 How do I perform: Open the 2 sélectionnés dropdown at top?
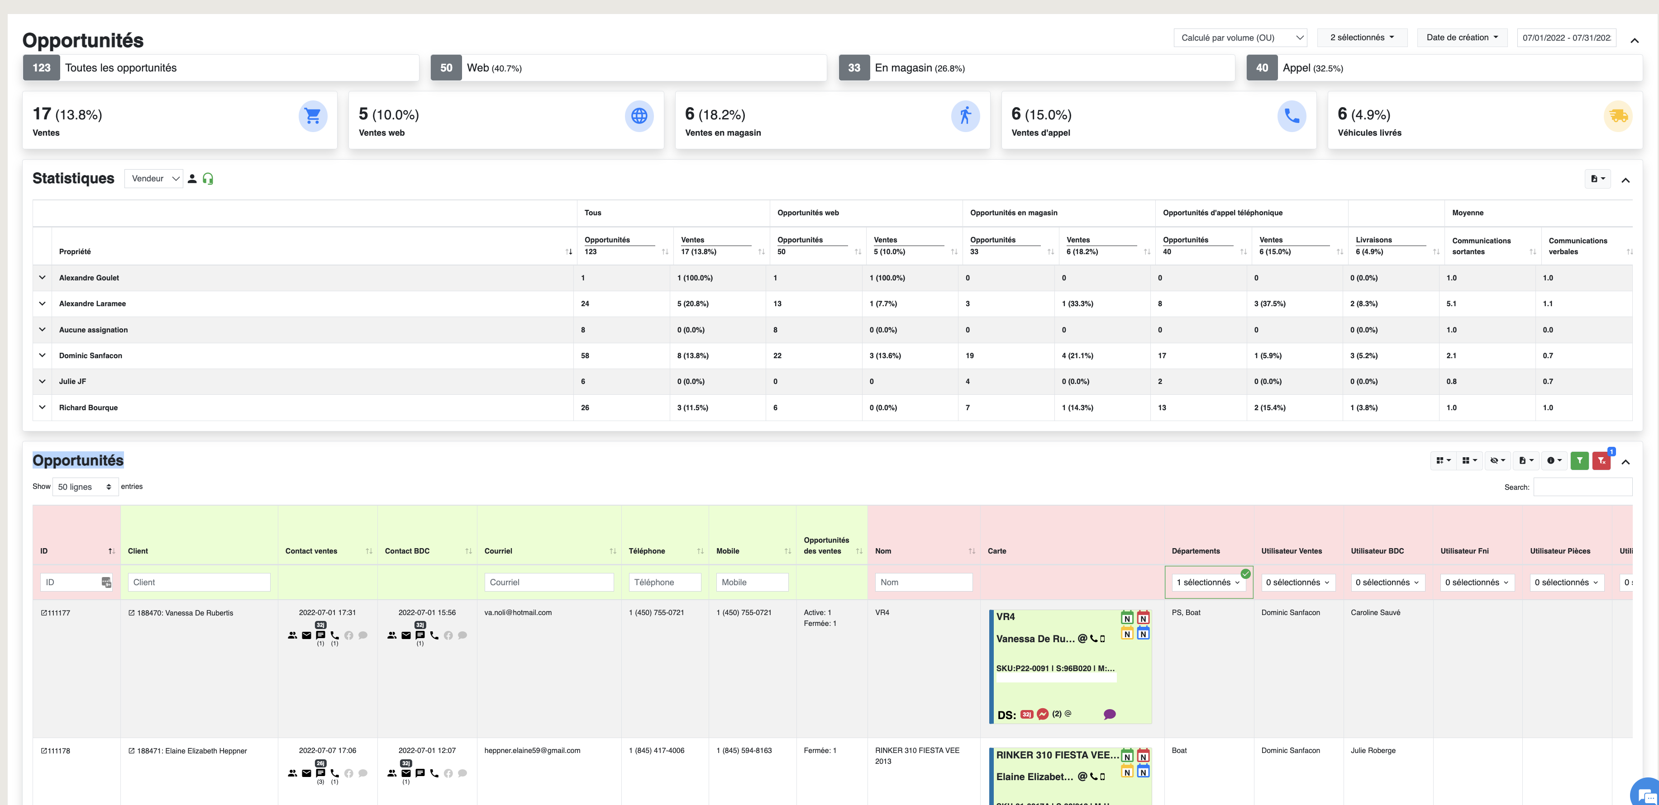(x=1362, y=38)
